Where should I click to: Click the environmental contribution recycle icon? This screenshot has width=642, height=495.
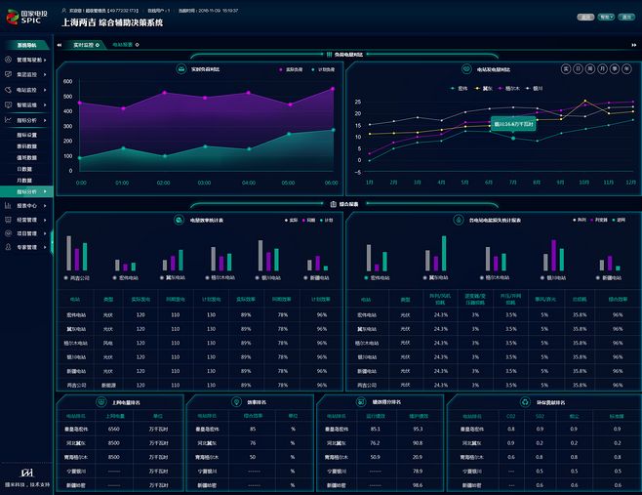click(x=525, y=402)
